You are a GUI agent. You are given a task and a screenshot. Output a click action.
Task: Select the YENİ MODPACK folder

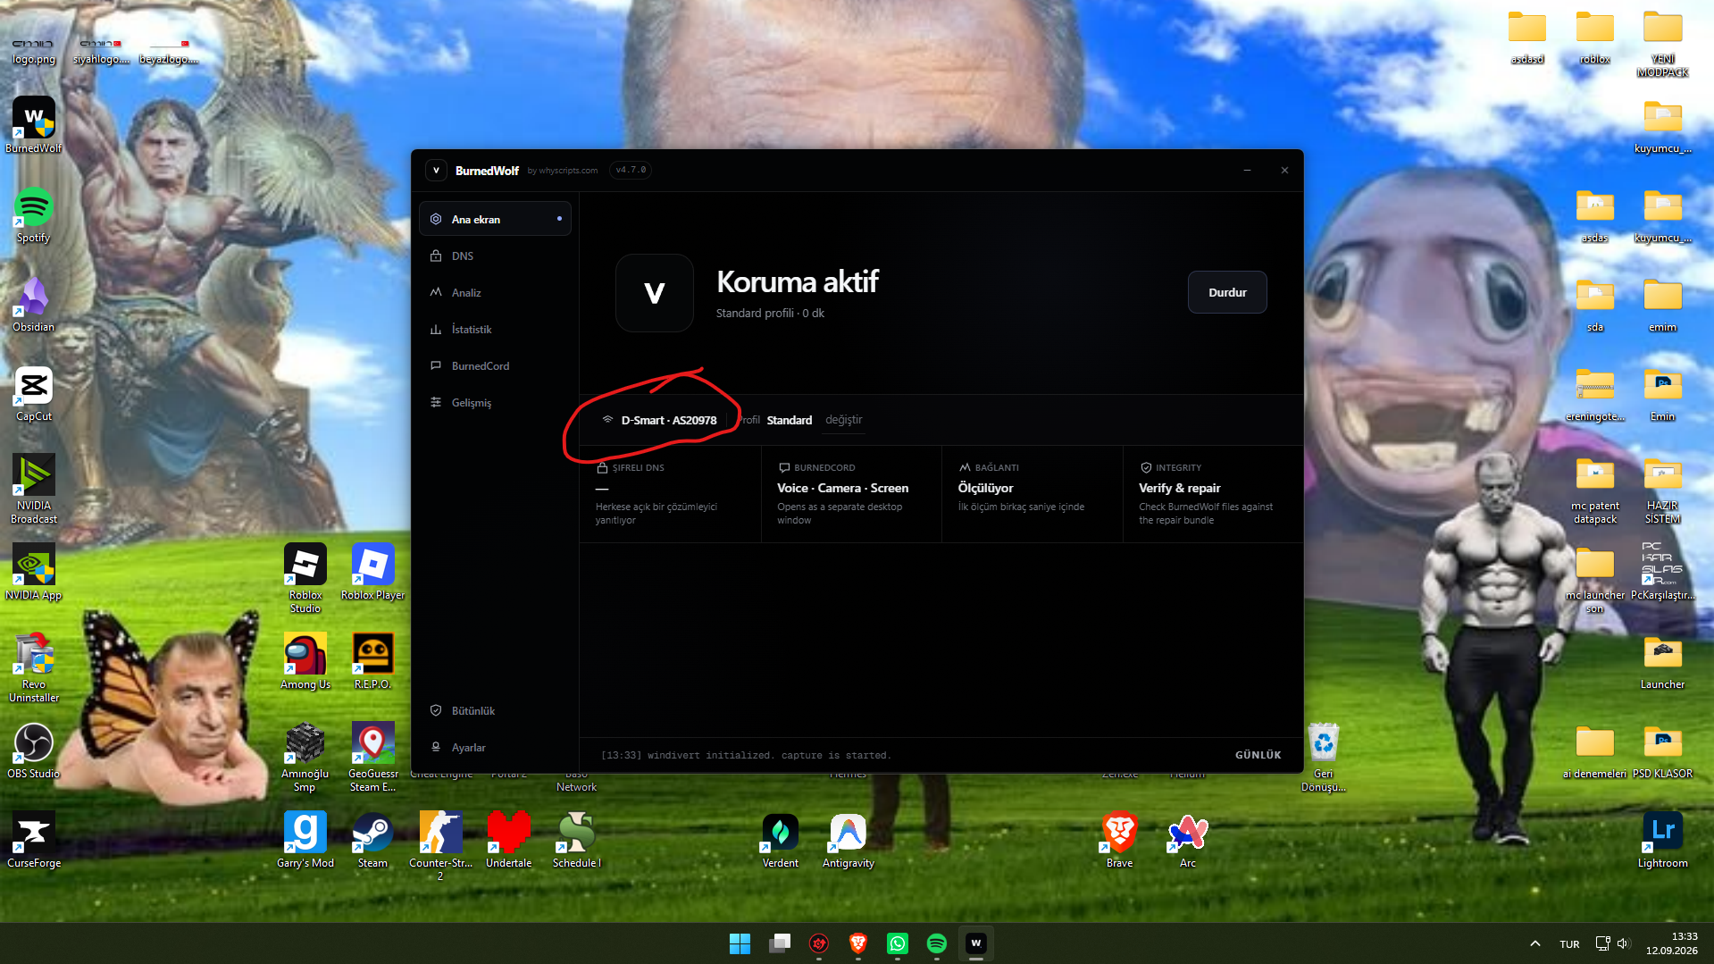pyautogui.click(x=1663, y=42)
